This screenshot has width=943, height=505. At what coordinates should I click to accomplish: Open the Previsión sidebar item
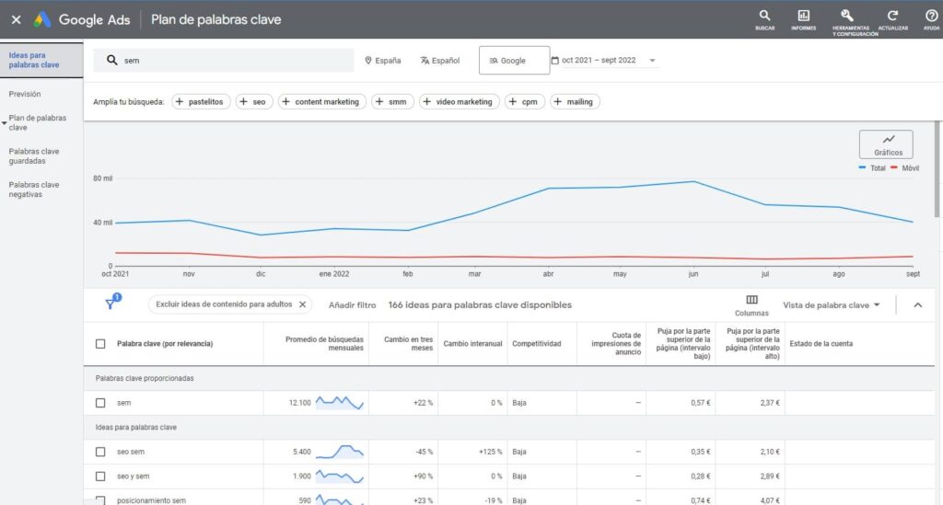[x=25, y=94]
